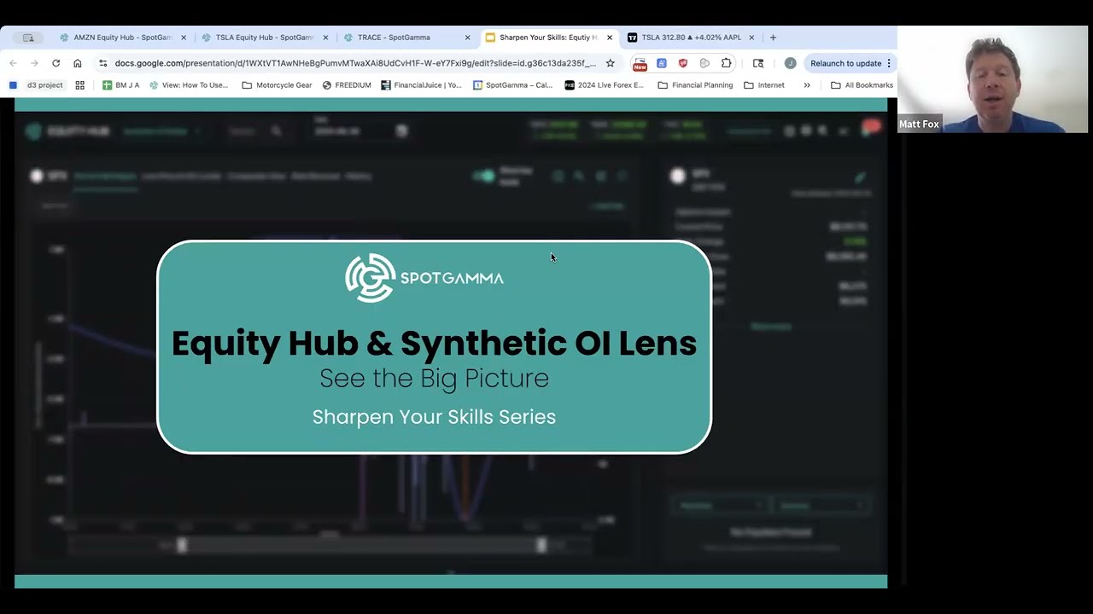1093x614 pixels.
Task: View site information for docs.google.com
Action: pyautogui.click(x=103, y=63)
